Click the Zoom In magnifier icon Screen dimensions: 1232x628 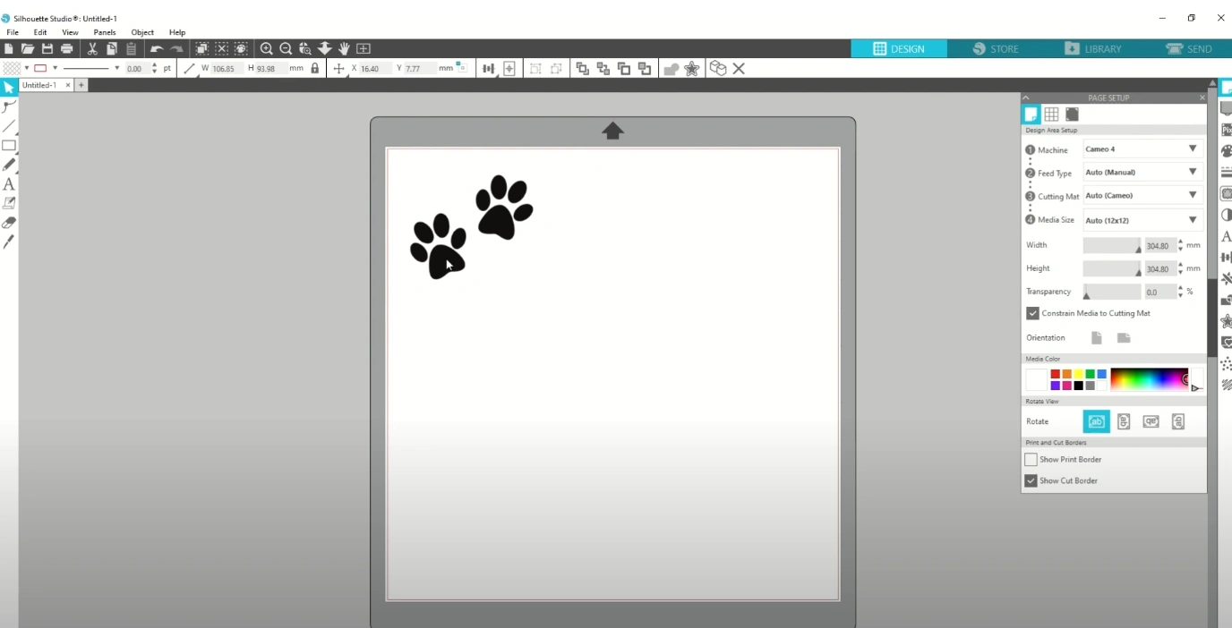click(x=267, y=48)
